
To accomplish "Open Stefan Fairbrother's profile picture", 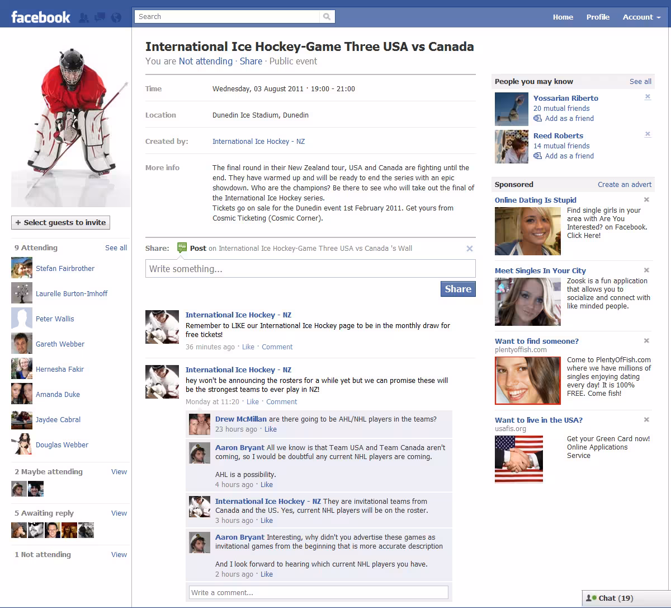I will pos(22,268).
